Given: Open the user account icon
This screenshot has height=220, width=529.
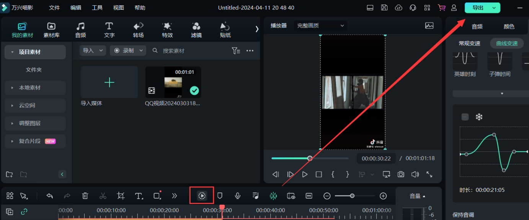Looking at the screenshot, I should (x=454, y=8).
